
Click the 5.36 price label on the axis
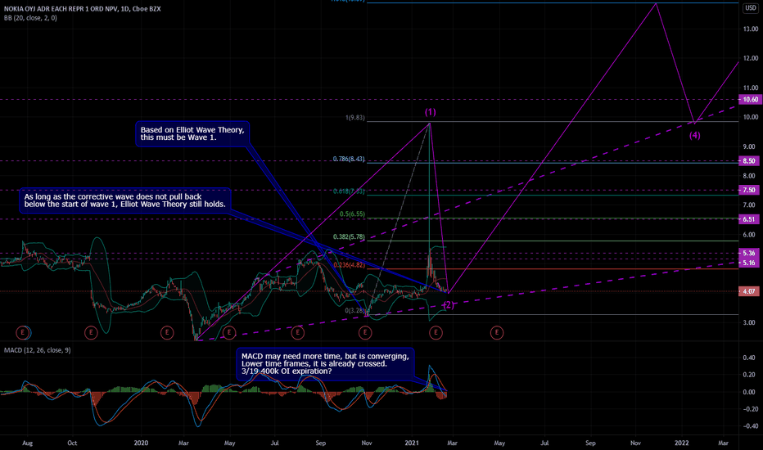pos(750,253)
